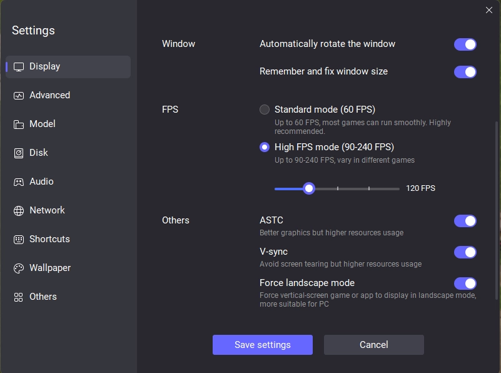The height and width of the screenshot is (373, 501).
Task: Switch off Force landscape mode
Action: pos(465,284)
